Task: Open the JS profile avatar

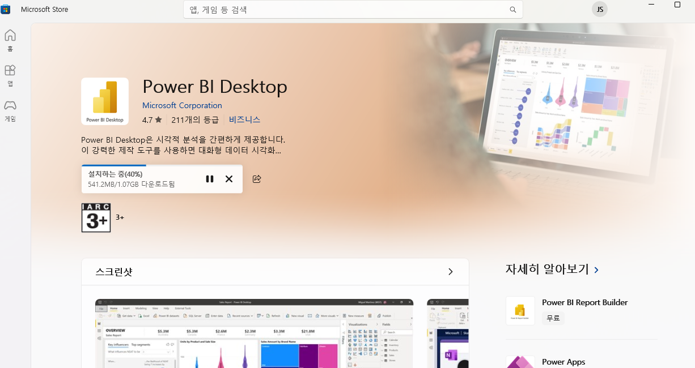Action: point(600,9)
